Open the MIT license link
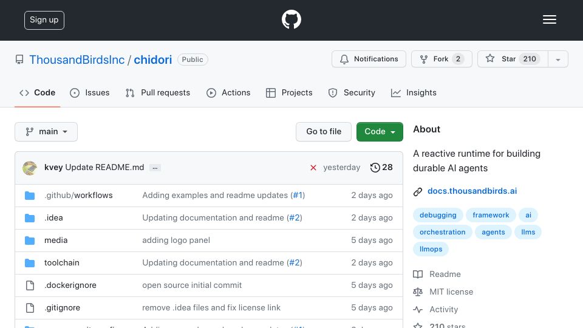Viewport: 583px width, 328px height. coord(443,292)
